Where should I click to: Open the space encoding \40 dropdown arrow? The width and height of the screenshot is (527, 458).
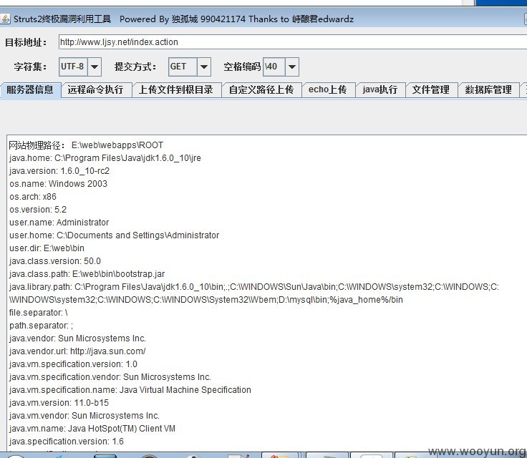point(291,67)
